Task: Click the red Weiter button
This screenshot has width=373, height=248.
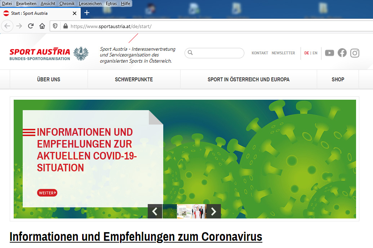Action: pyautogui.click(x=47, y=193)
